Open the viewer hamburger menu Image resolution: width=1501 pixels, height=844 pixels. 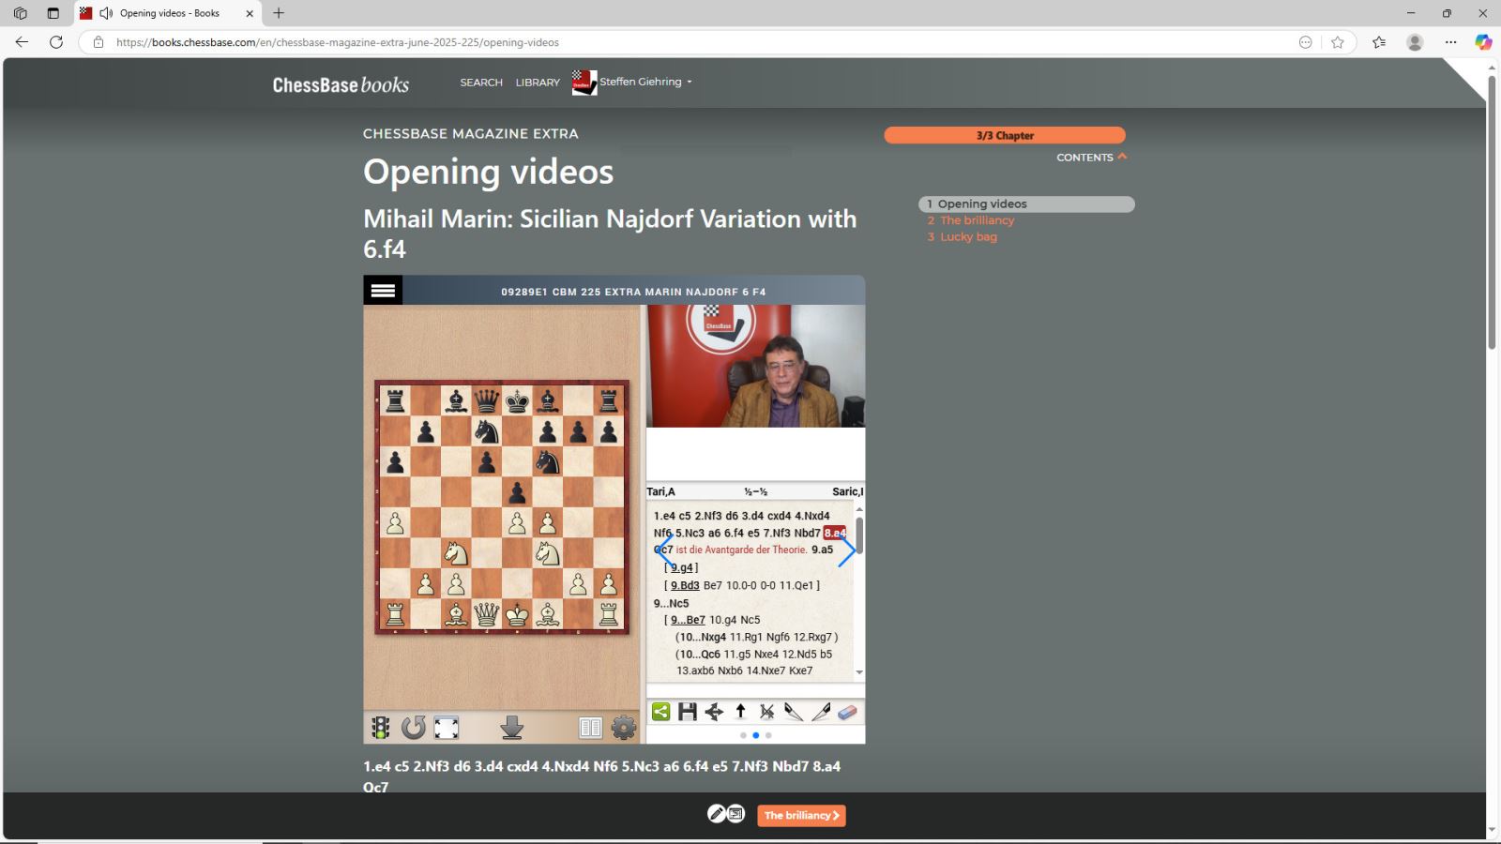[382, 291]
